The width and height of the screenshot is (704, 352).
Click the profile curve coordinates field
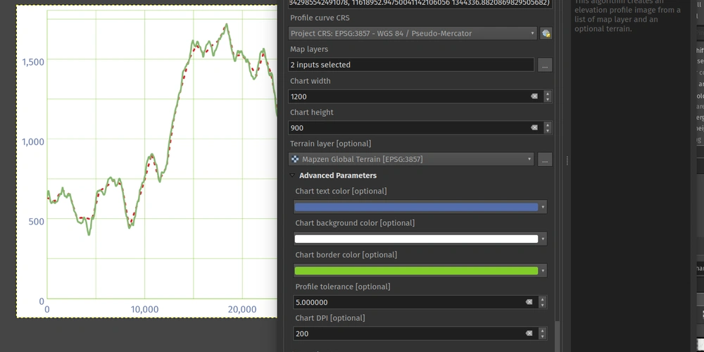[x=420, y=4]
